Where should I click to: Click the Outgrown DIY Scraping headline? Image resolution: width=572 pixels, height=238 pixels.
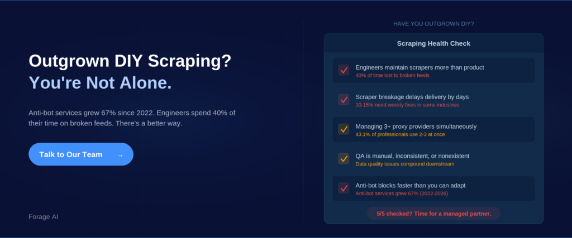130,61
